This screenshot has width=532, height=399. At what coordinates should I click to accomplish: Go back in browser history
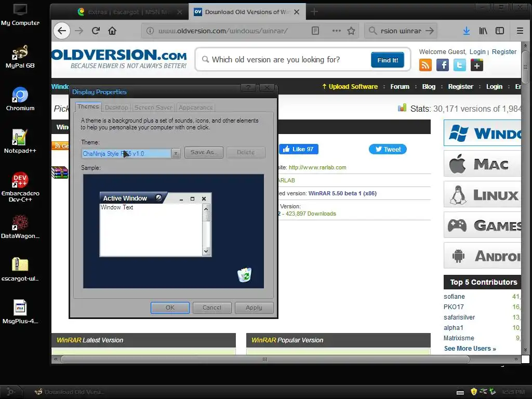click(x=62, y=31)
